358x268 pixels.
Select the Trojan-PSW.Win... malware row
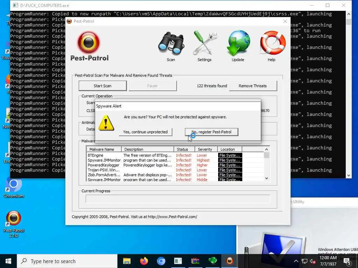click(x=175, y=170)
